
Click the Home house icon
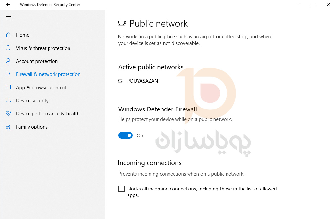(8, 35)
